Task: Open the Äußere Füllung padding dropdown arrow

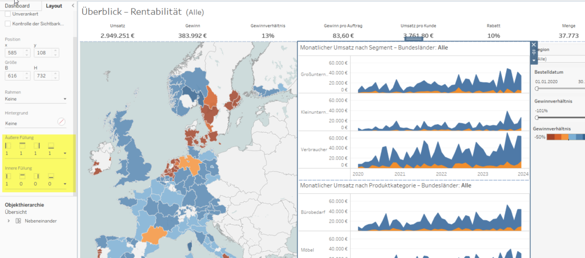Action: [65, 153]
